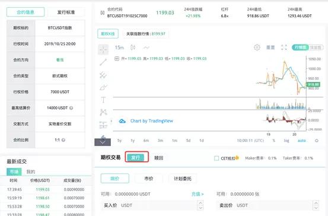Toggle percent scale on chart
Viewport: 328px width, 216px height.
click(273, 141)
